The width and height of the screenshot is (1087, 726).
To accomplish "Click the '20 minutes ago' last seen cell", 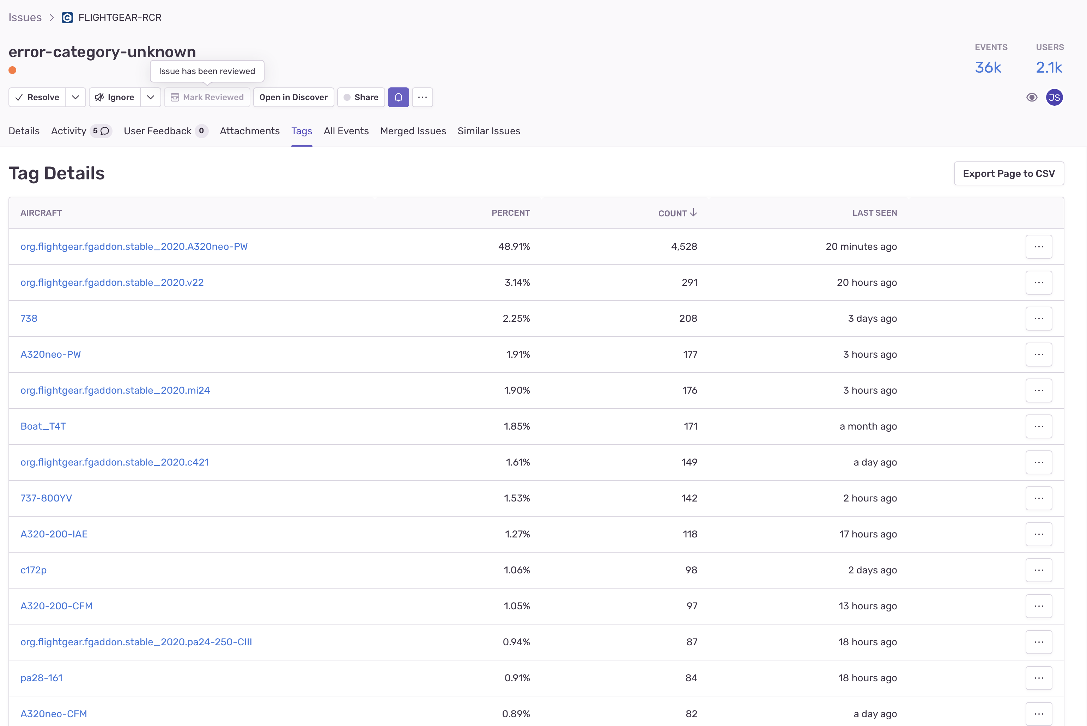I will [861, 246].
